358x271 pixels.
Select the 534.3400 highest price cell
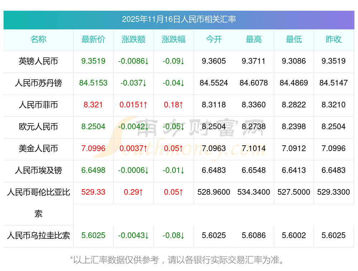pyautogui.click(x=254, y=192)
